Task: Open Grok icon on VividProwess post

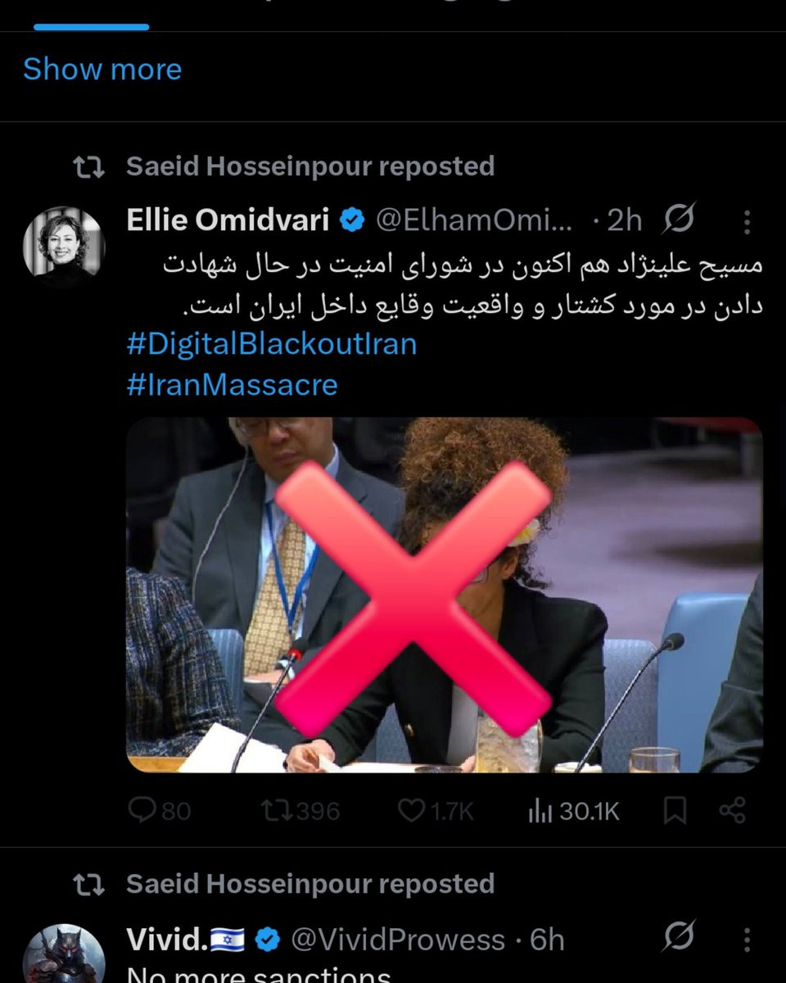Action: (679, 935)
